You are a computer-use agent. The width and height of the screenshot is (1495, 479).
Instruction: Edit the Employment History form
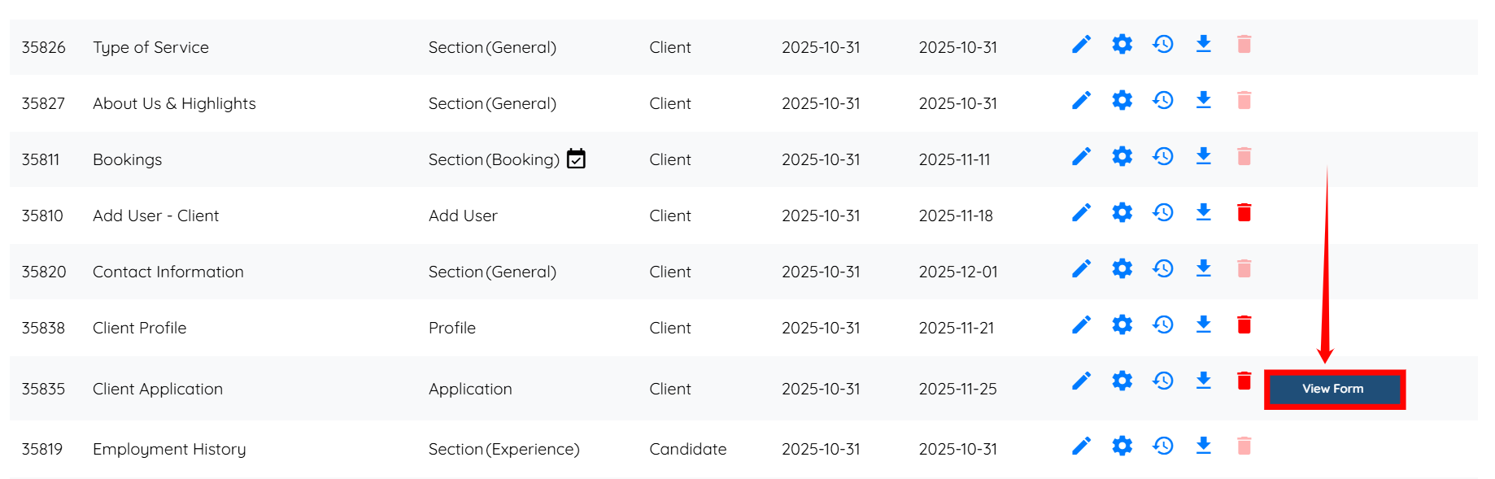coord(1081,446)
